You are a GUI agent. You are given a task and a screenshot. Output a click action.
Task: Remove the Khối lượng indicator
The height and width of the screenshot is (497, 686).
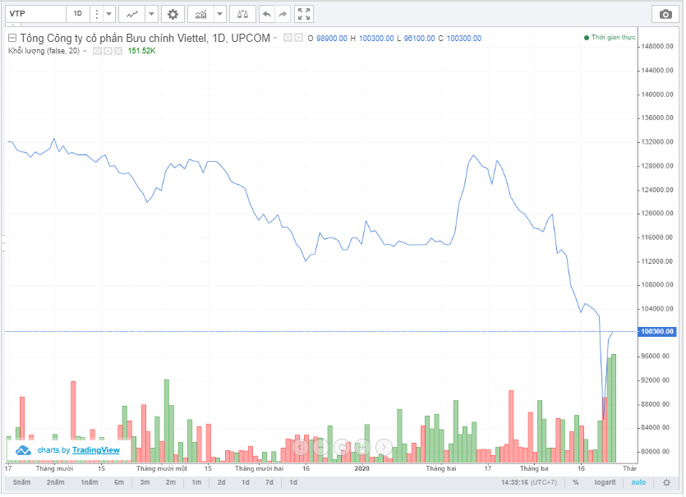coord(118,51)
